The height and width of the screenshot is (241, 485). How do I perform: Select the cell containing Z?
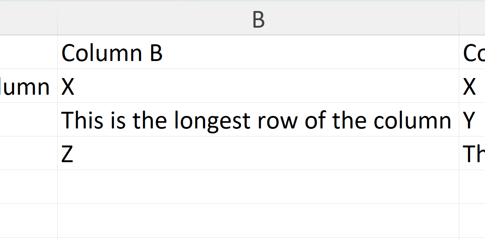click(x=258, y=153)
